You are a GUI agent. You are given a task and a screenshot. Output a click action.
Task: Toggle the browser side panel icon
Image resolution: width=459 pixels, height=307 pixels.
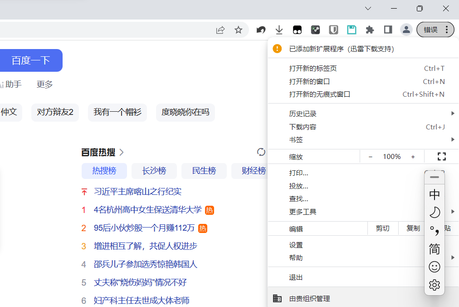(388, 30)
